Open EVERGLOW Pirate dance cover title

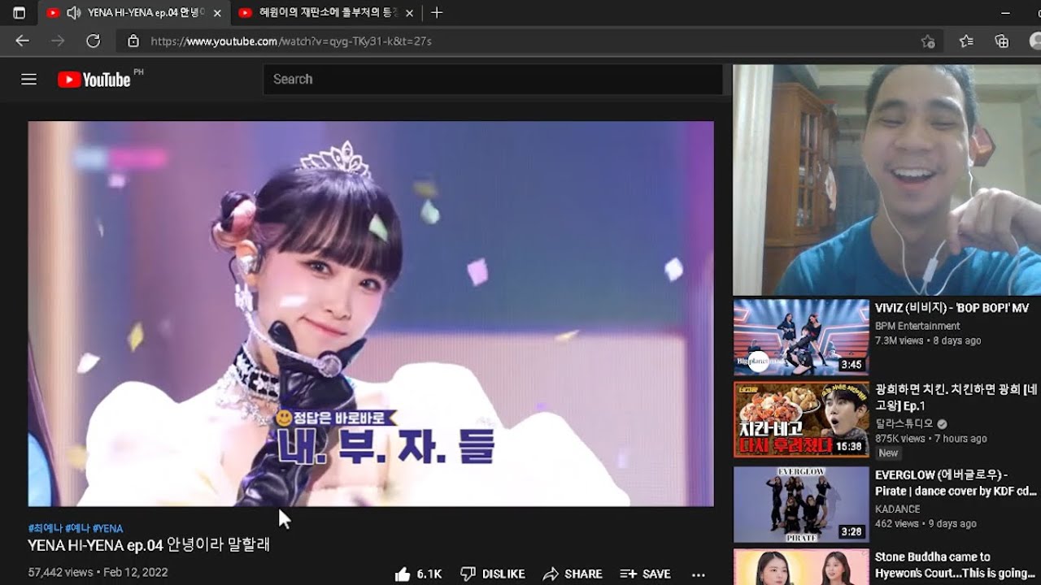pos(956,483)
